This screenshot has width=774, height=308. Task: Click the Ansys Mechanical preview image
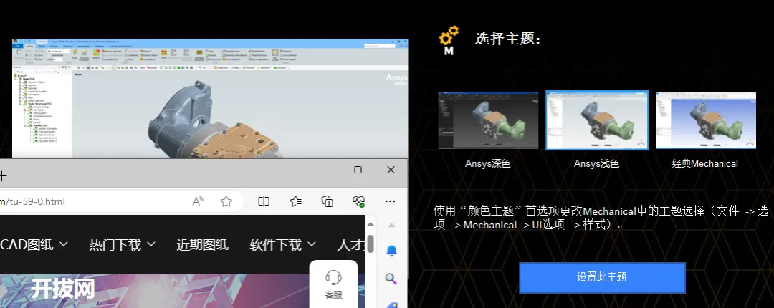click(210, 99)
